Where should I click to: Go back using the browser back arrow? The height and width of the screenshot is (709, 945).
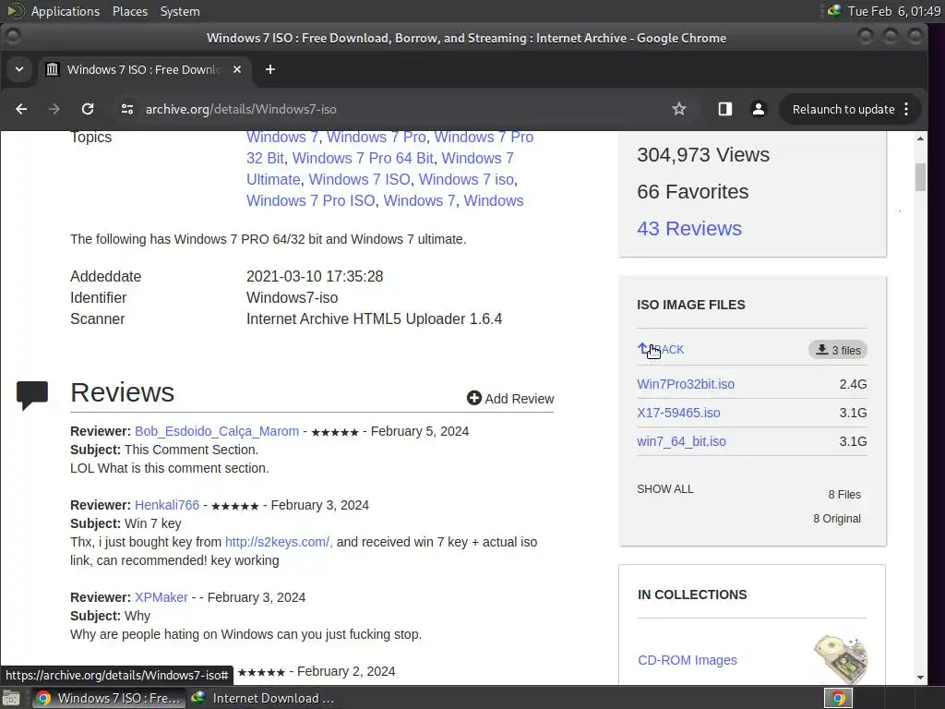[21, 109]
